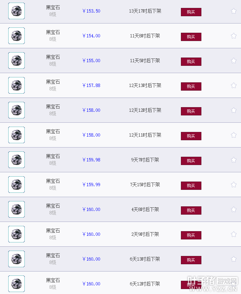The width and height of the screenshot is (241, 294).
Task: Click the black gem icon priced ¥153.50
Action: (x=17, y=11)
